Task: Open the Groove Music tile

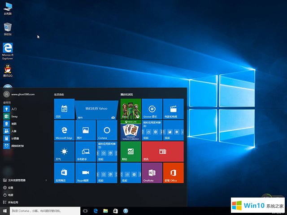Action: click(152, 109)
